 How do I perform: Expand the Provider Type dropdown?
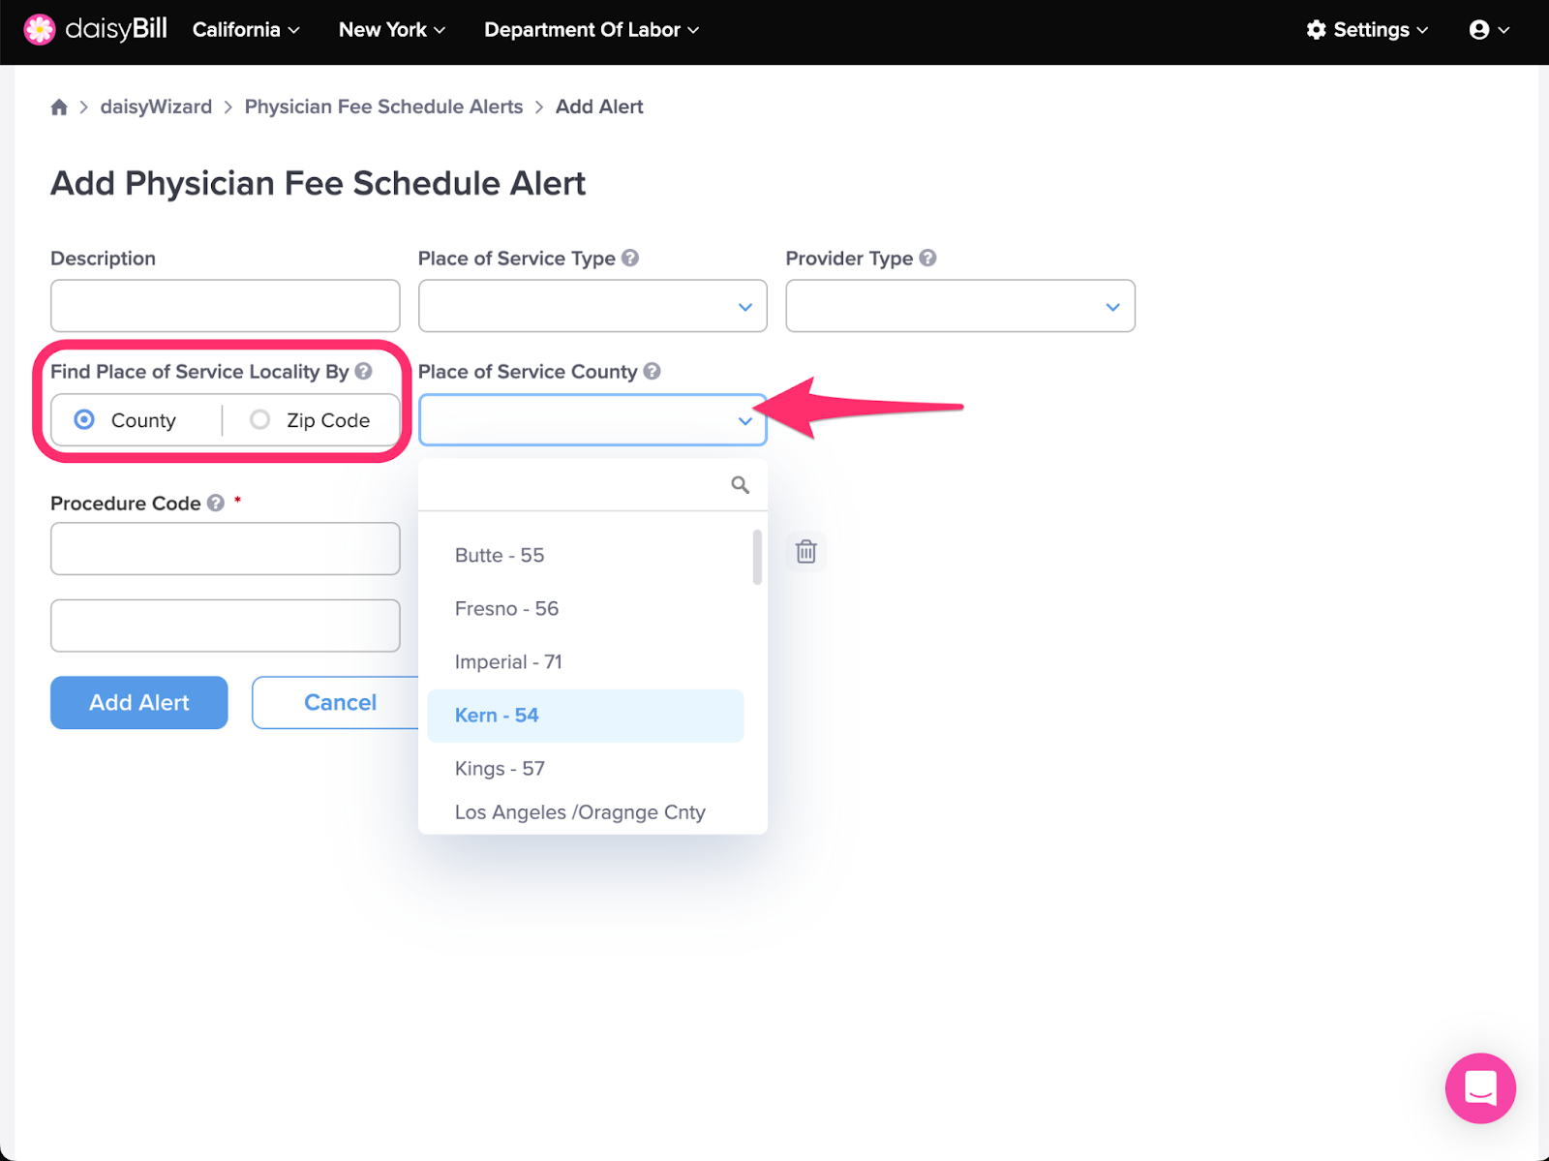(x=960, y=306)
